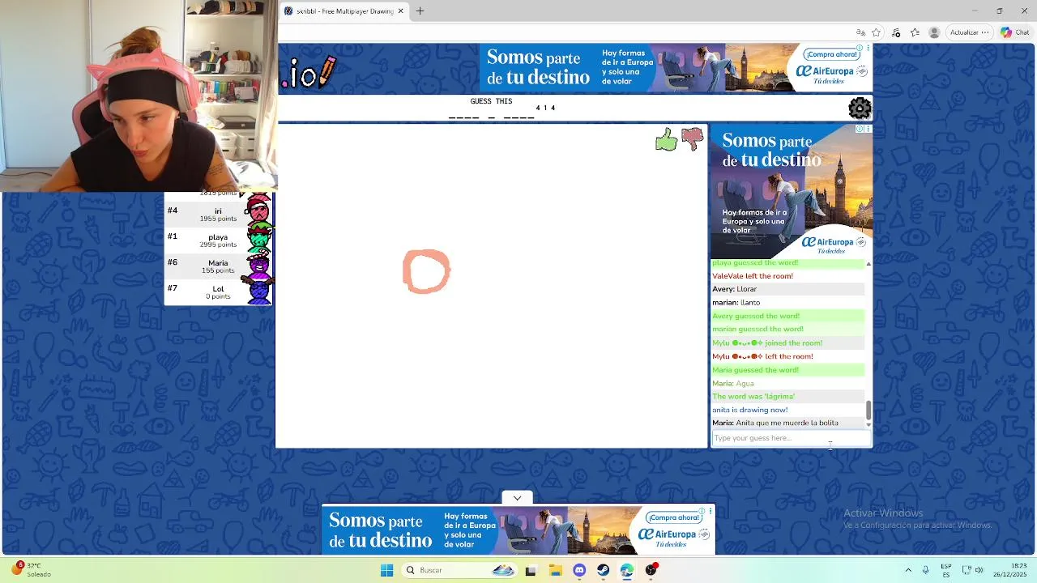This screenshot has height=583, width=1037.
Task: Open the side Air Europa ad
Action: (792, 191)
